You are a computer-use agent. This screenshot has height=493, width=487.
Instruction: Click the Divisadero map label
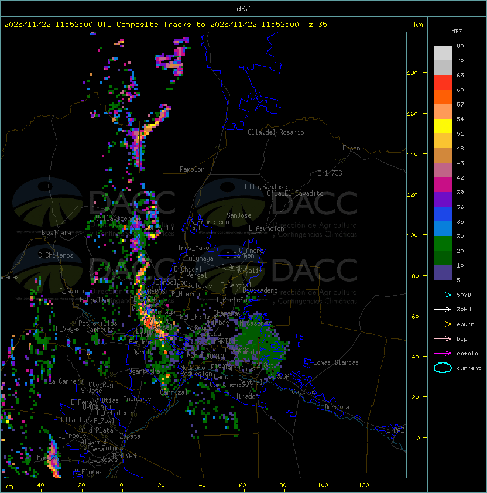[260, 290]
